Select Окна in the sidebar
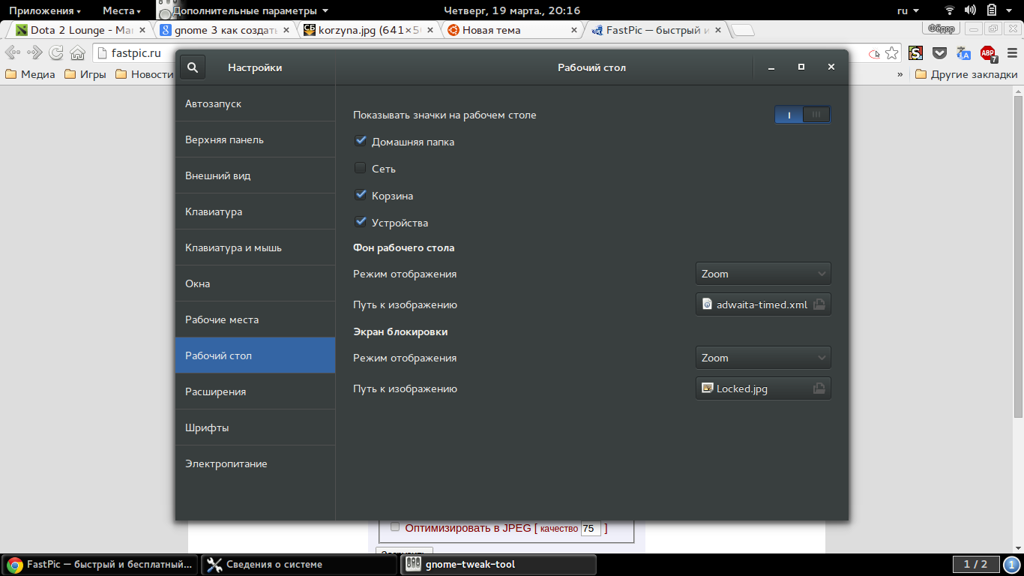Viewport: 1024px width, 576px height. (x=255, y=283)
